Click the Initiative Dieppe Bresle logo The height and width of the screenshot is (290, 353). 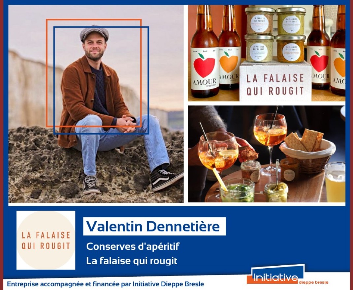point(288,276)
